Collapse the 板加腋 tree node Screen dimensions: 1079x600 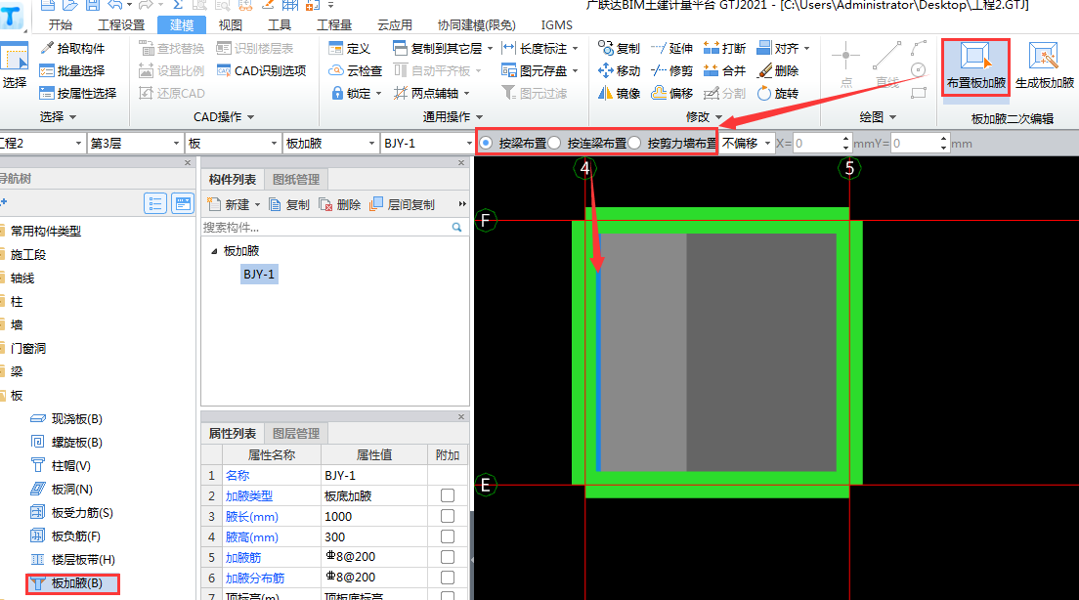point(214,251)
